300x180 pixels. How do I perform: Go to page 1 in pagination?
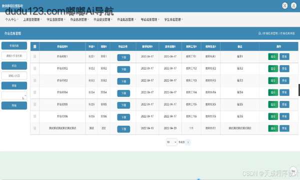(x=188, y=142)
